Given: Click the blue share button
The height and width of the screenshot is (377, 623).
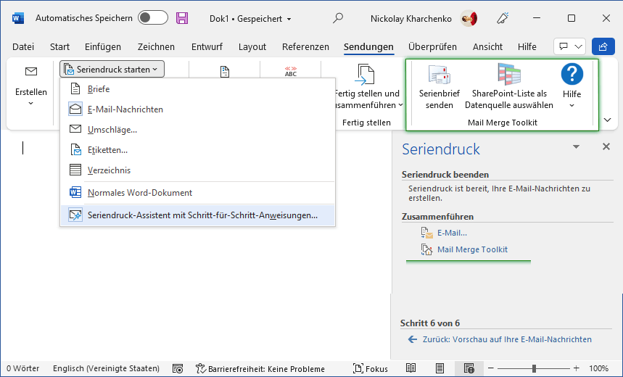Looking at the screenshot, I should tap(603, 47).
